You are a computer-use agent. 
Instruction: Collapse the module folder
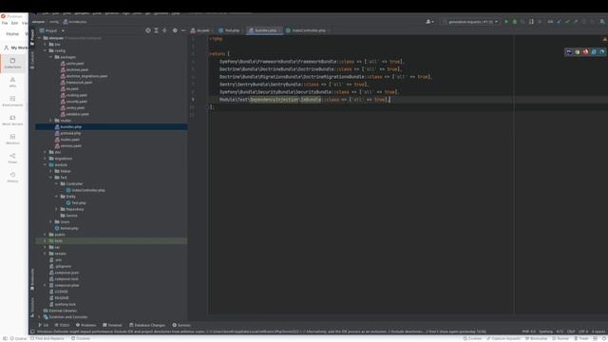tap(46, 164)
